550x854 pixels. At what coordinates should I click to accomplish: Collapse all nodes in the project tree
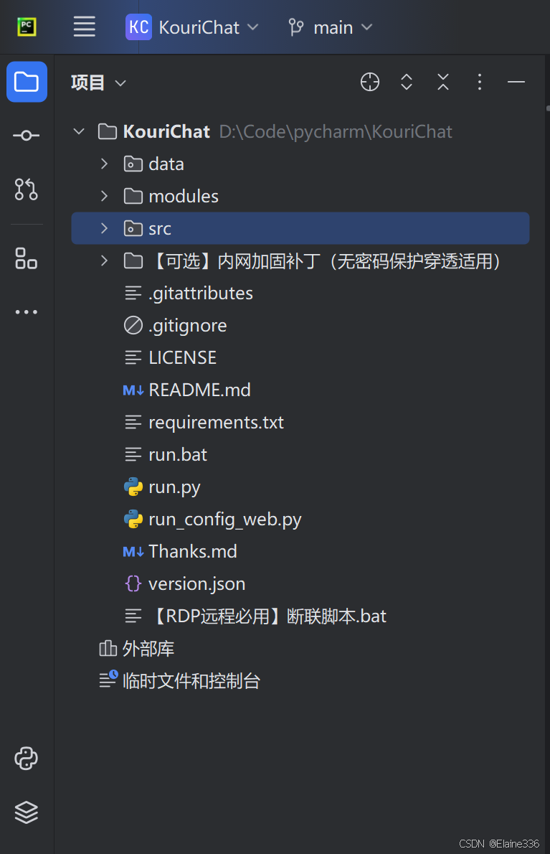click(443, 82)
